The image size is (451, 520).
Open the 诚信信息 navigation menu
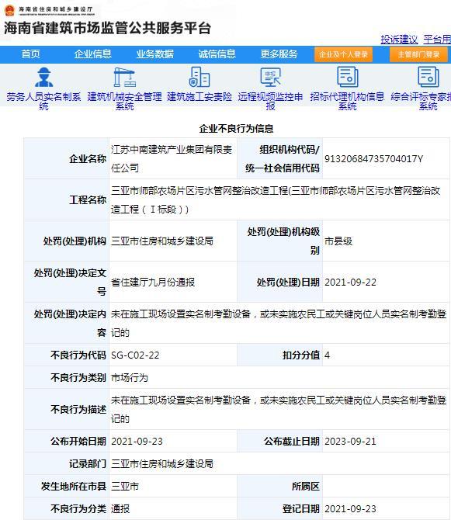click(217, 54)
